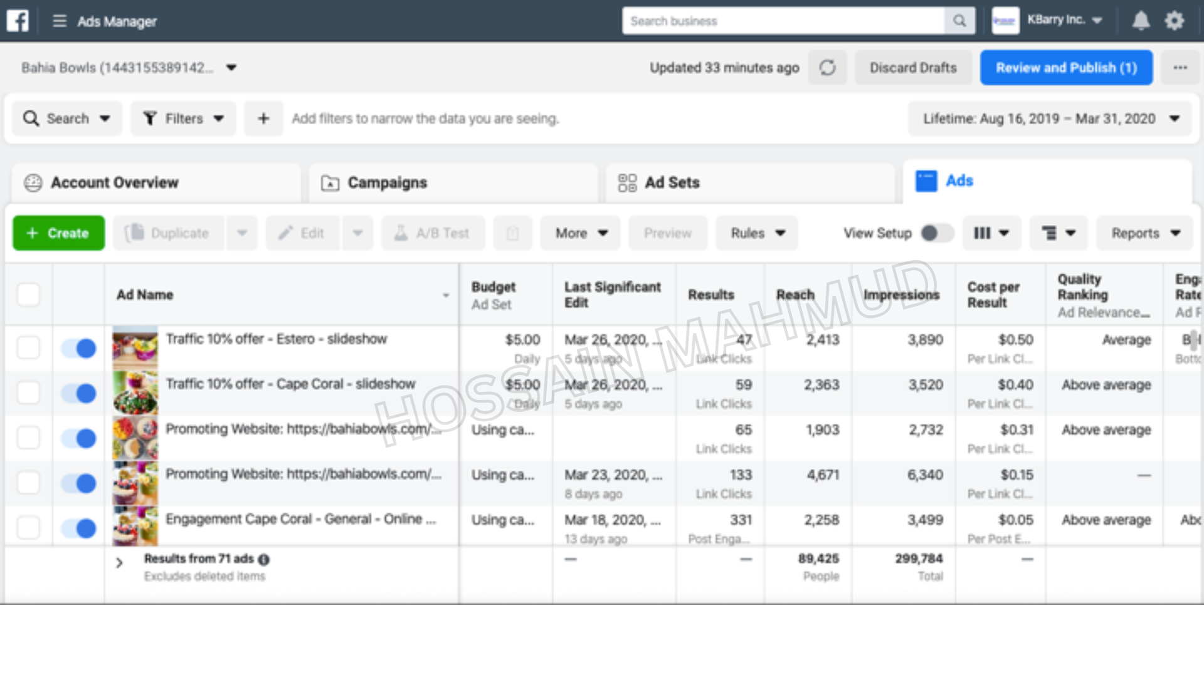The image size is (1204, 677).
Task: Switch to the Ad Sets tab
Action: click(750, 182)
